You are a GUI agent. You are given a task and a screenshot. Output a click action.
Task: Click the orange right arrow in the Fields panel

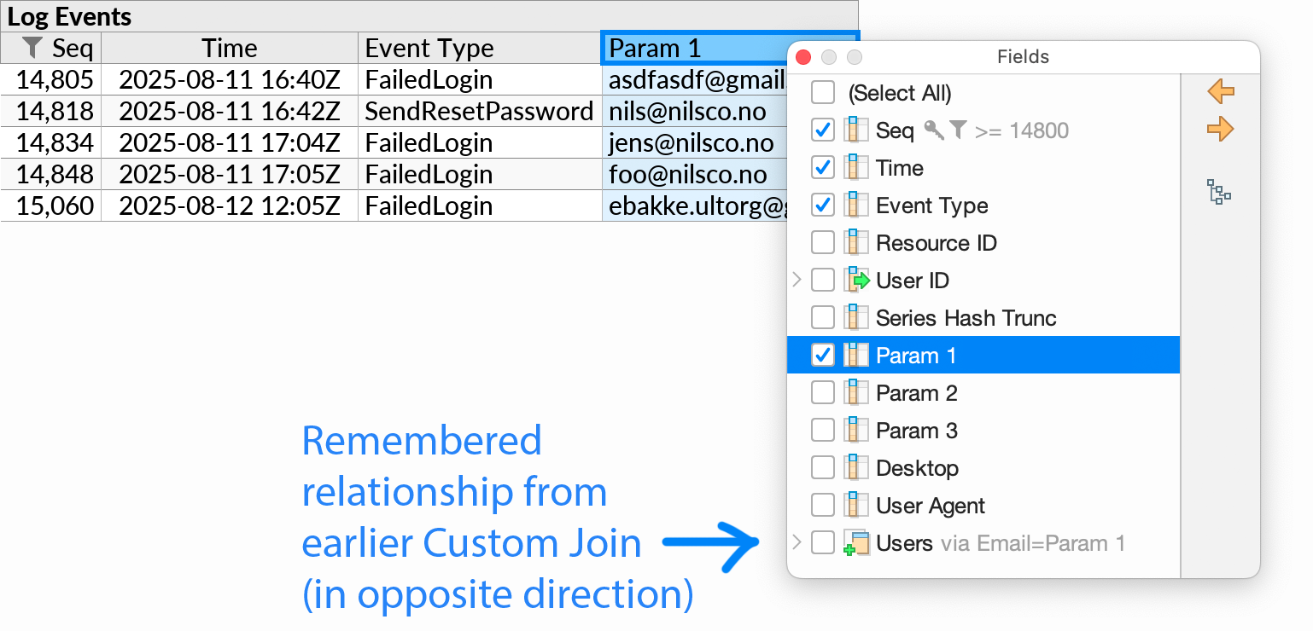(x=1221, y=129)
